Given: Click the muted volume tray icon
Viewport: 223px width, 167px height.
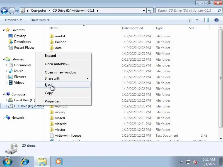Looking at the screenshot, I should pyautogui.click(x=195, y=162).
